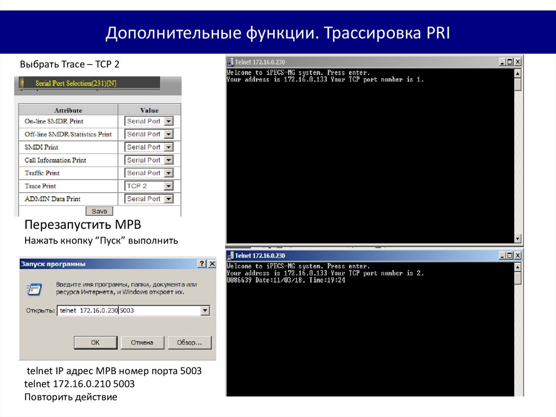Select the Off-line SMDR/Statistics Print label
This screenshot has width=556, height=417.
[68, 134]
